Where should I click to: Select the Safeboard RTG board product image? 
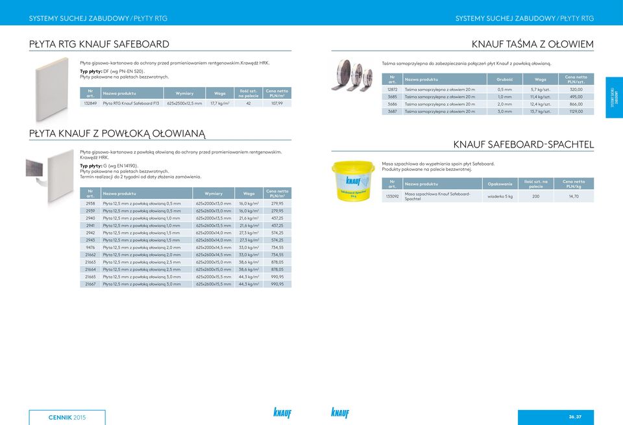(x=52, y=90)
